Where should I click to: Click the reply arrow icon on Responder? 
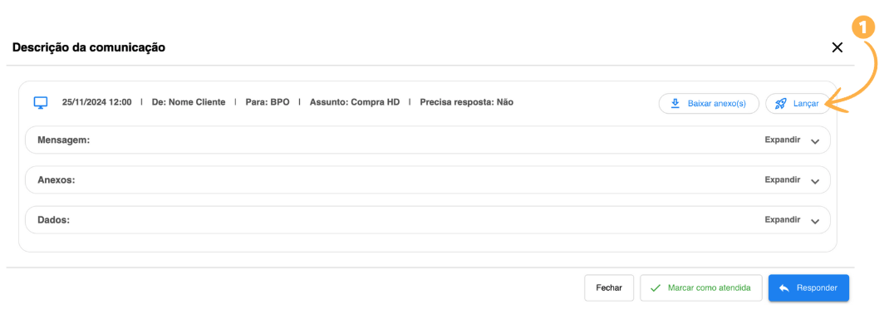point(783,288)
